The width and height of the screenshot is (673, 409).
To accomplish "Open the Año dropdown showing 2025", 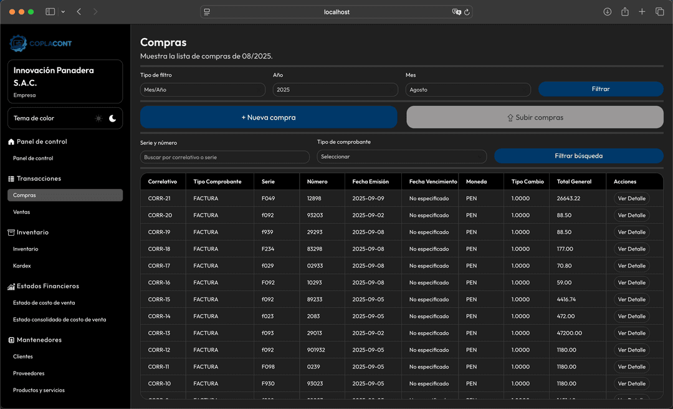I will click(x=335, y=90).
